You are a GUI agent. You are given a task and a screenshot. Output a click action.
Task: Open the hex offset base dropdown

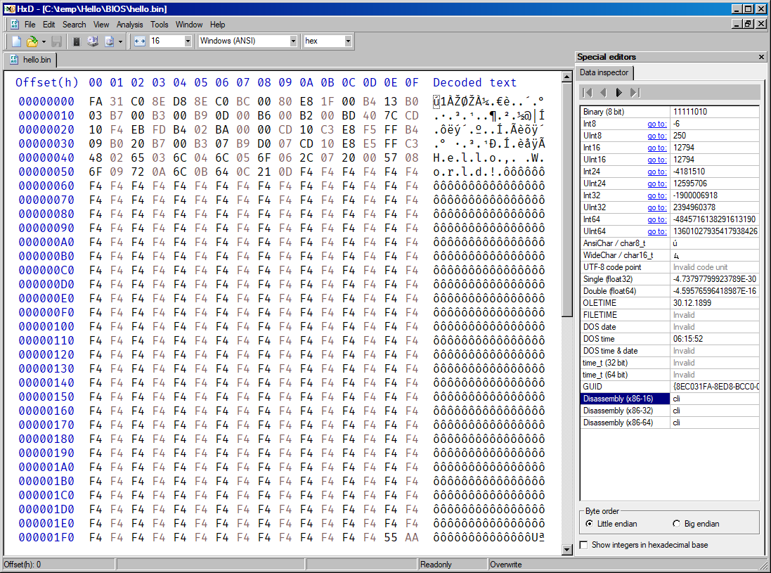click(x=348, y=41)
